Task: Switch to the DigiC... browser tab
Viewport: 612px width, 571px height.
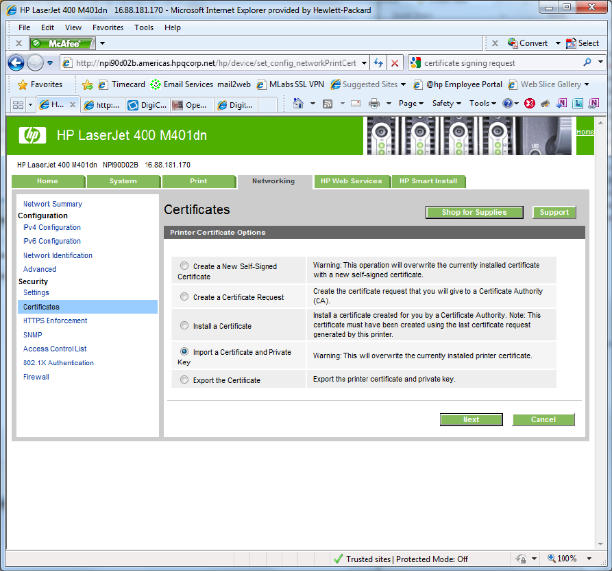Action: pos(148,105)
